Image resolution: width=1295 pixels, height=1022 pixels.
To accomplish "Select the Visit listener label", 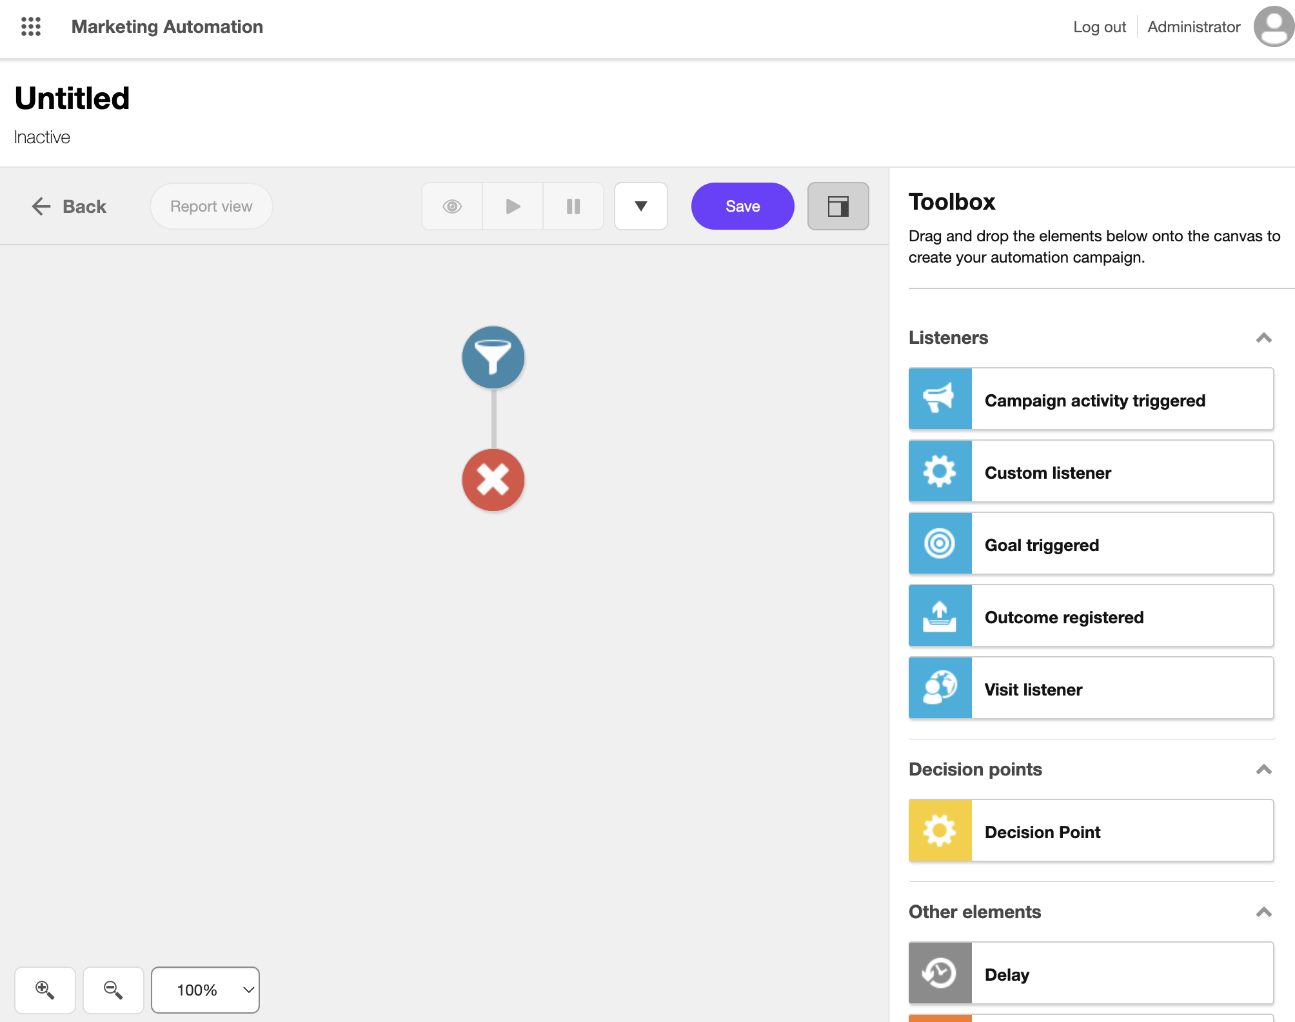I will coord(1033,690).
